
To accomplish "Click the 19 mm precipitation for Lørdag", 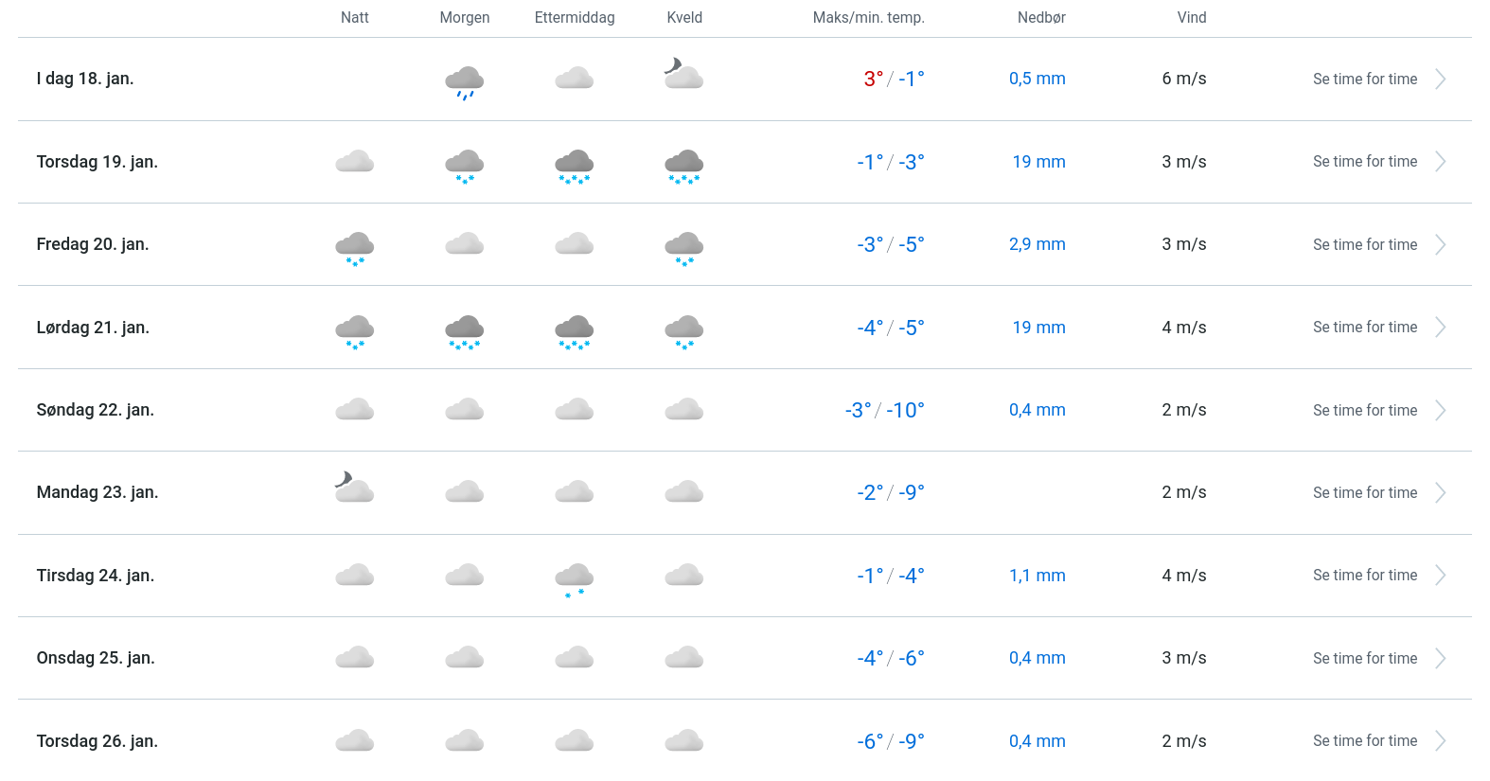I will (x=1038, y=328).
